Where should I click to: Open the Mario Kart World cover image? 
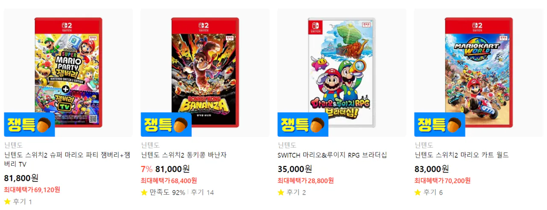pos(479,72)
